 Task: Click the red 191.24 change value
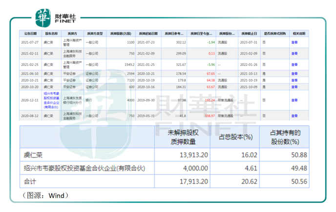click(210, 100)
